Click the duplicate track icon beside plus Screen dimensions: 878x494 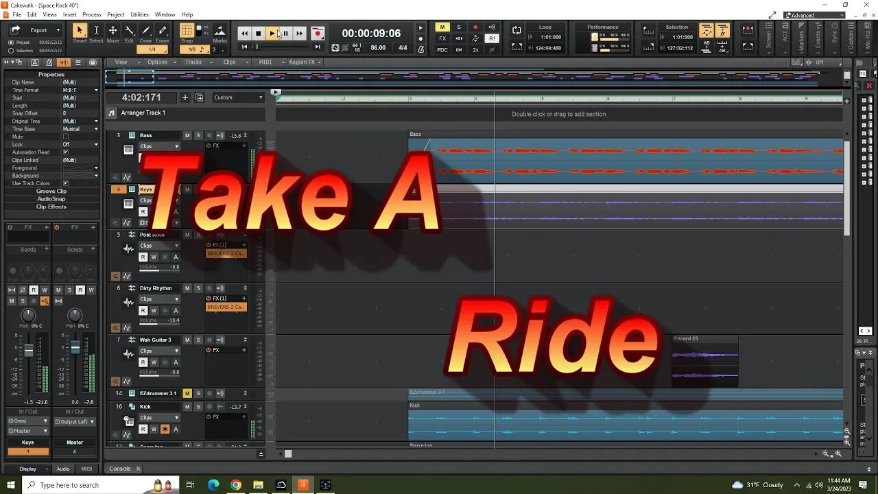pyautogui.click(x=200, y=97)
